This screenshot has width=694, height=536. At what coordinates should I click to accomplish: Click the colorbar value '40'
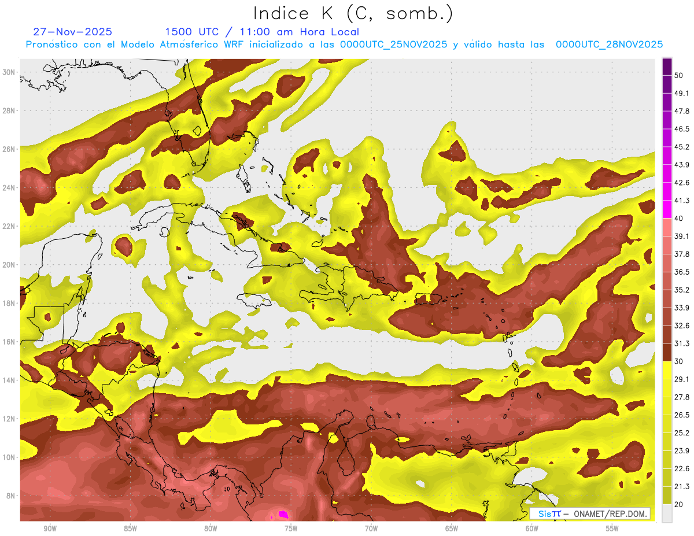click(x=679, y=219)
